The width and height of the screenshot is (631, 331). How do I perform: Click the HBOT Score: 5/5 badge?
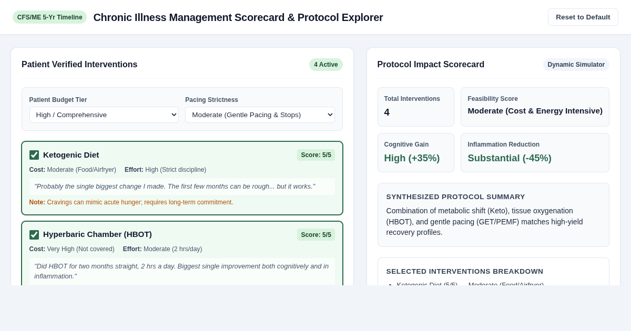(x=316, y=235)
